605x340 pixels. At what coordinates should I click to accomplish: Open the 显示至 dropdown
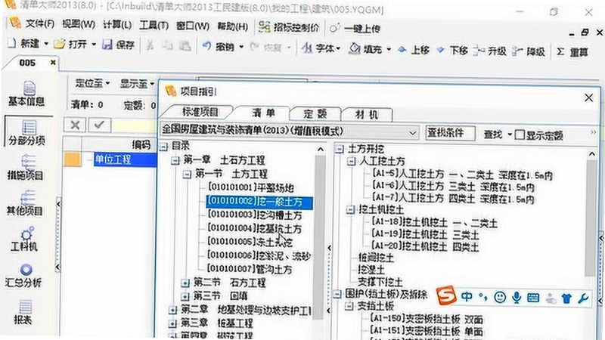pyautogui.click(x=137, y=84)
